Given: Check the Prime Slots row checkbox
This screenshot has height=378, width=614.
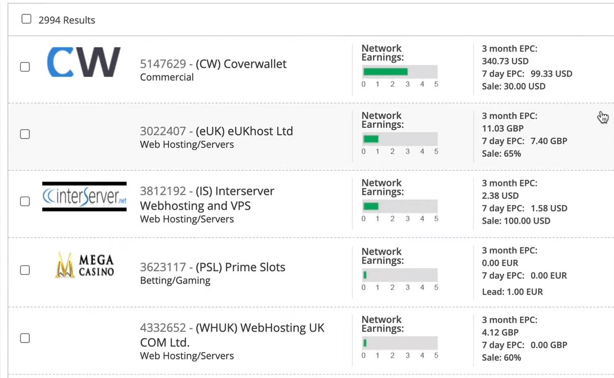Looking at the screenshot, I should 25,270.
